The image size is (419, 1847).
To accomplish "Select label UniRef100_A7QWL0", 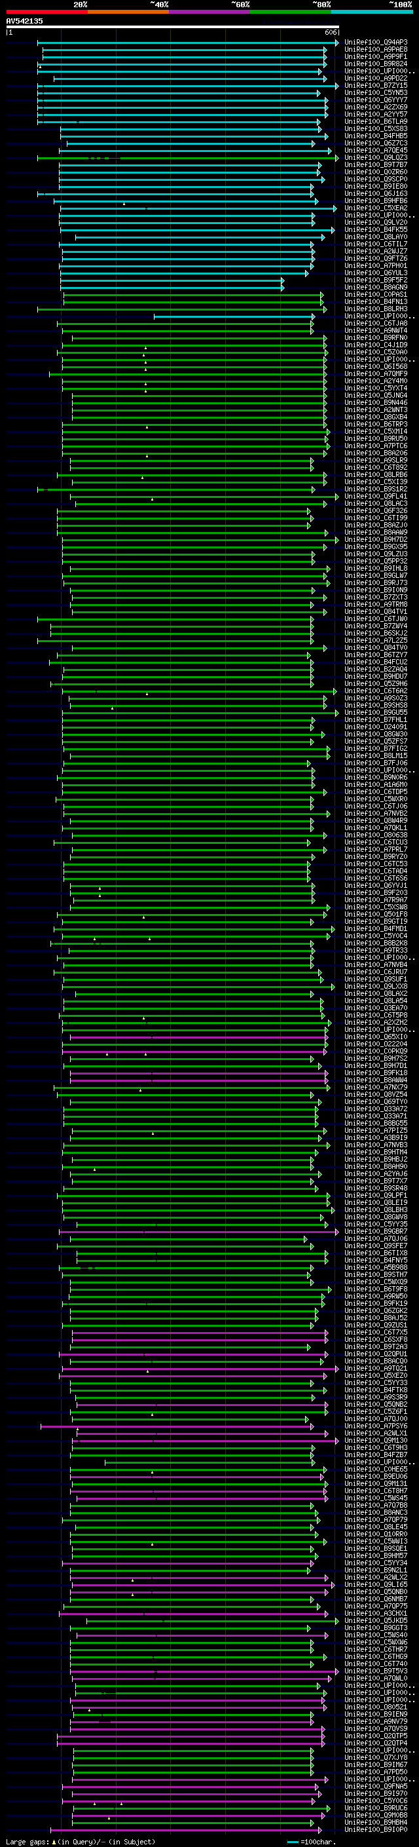I will click(x=376, y=1679).
